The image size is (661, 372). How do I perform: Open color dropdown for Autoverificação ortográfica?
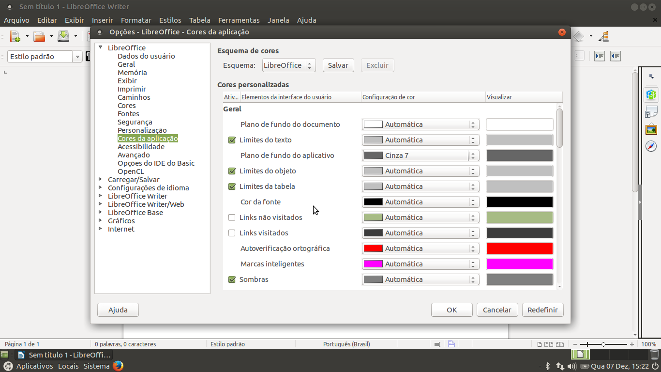[421, 248]
